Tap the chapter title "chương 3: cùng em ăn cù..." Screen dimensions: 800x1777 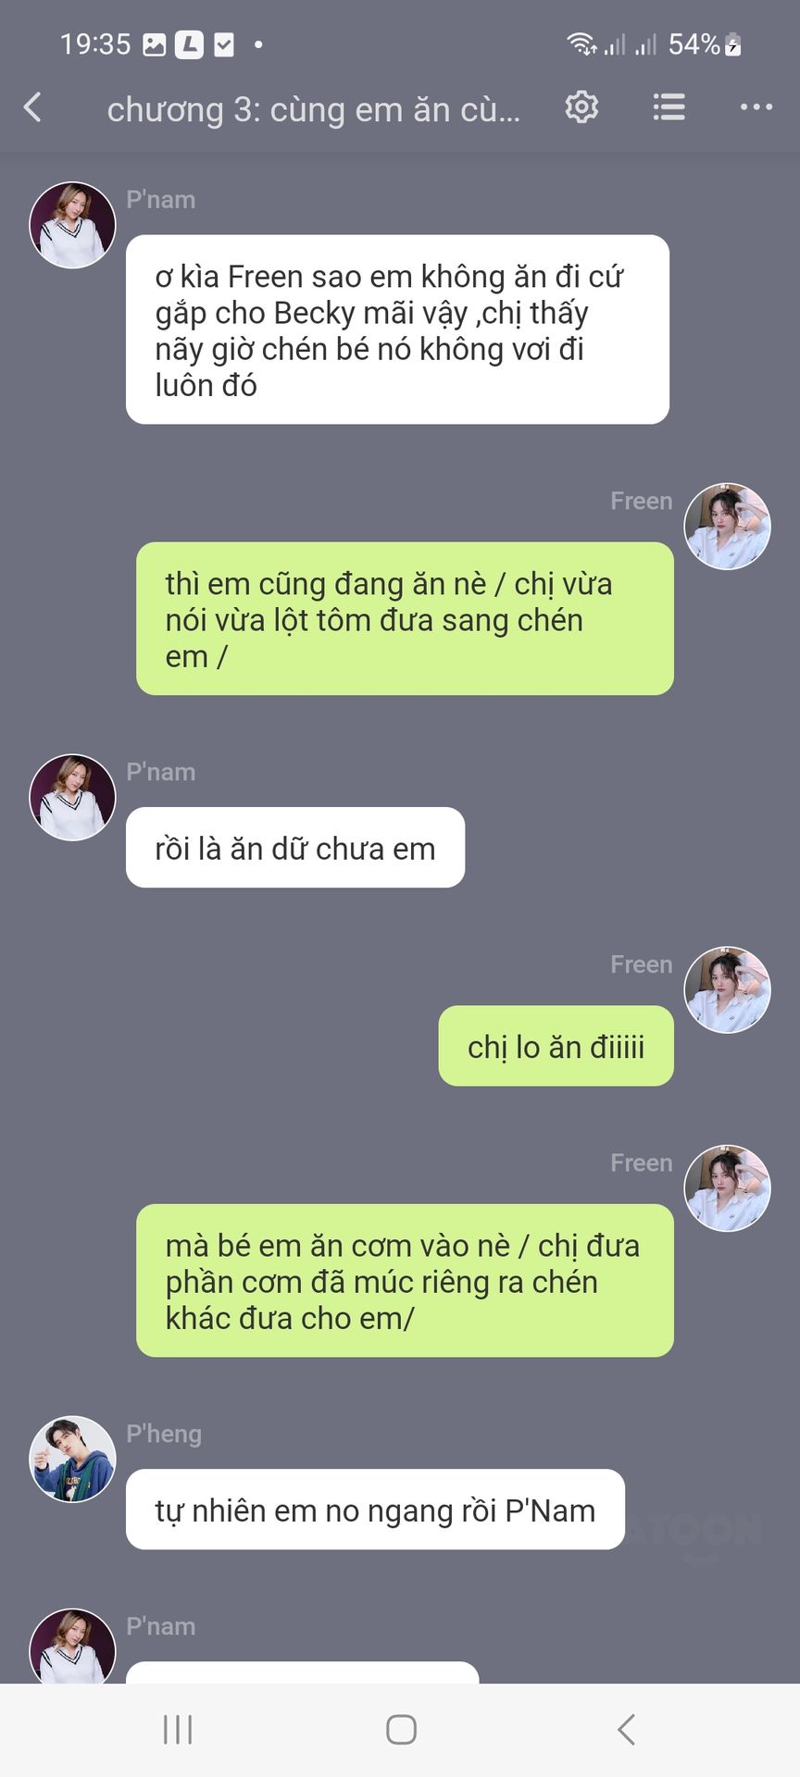[313, 109]
